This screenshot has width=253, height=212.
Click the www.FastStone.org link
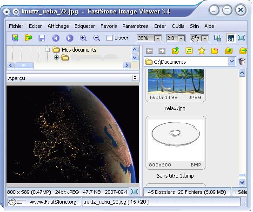[x=53, y=202]
